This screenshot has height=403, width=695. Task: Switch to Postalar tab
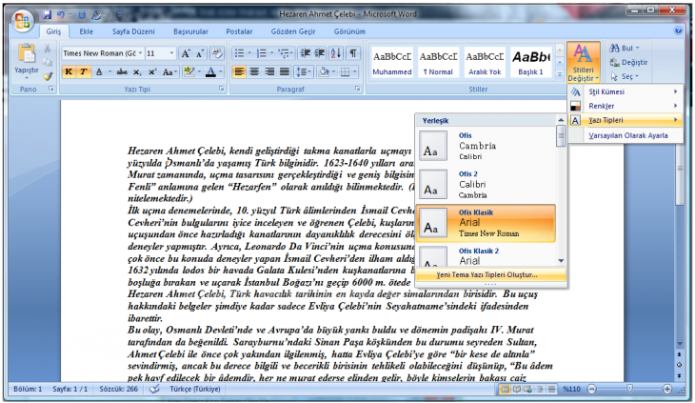click(x=239, y=31)
